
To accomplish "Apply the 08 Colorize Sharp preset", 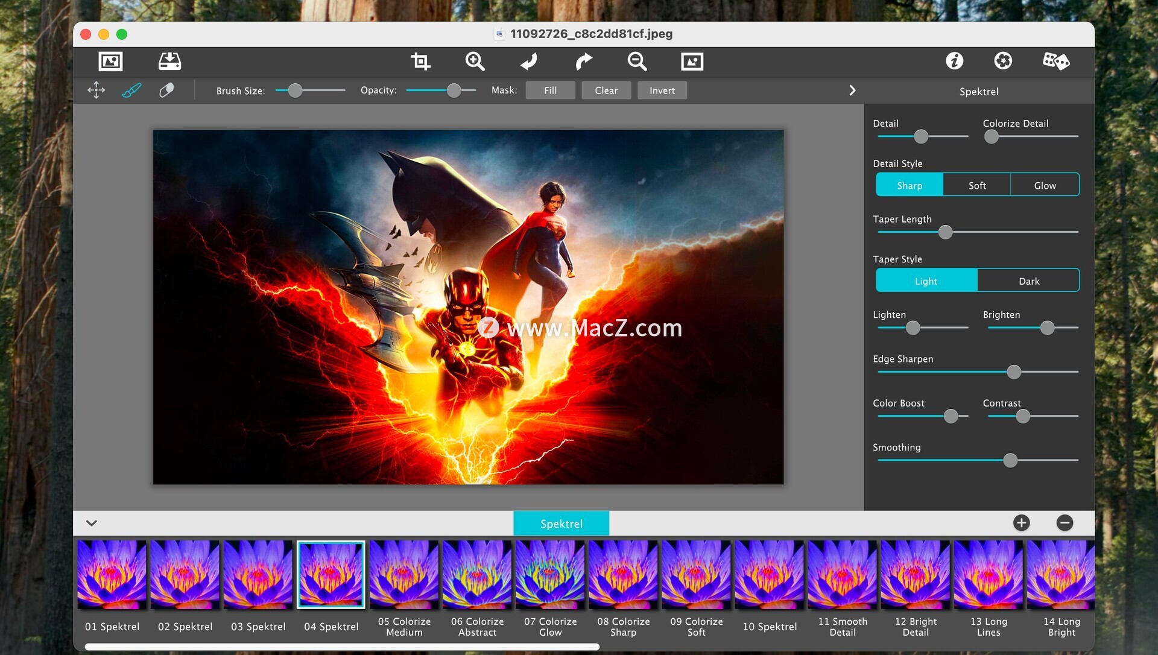I will (623, 575).
